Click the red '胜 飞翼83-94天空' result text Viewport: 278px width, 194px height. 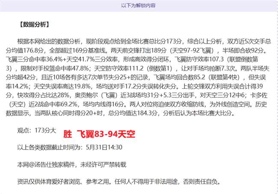(x=99, y=134)
